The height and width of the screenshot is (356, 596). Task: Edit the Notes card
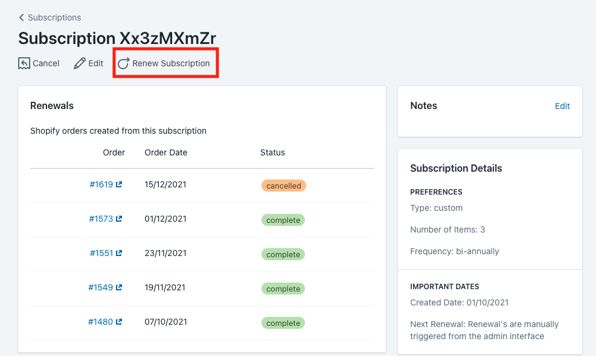point(562,106)
